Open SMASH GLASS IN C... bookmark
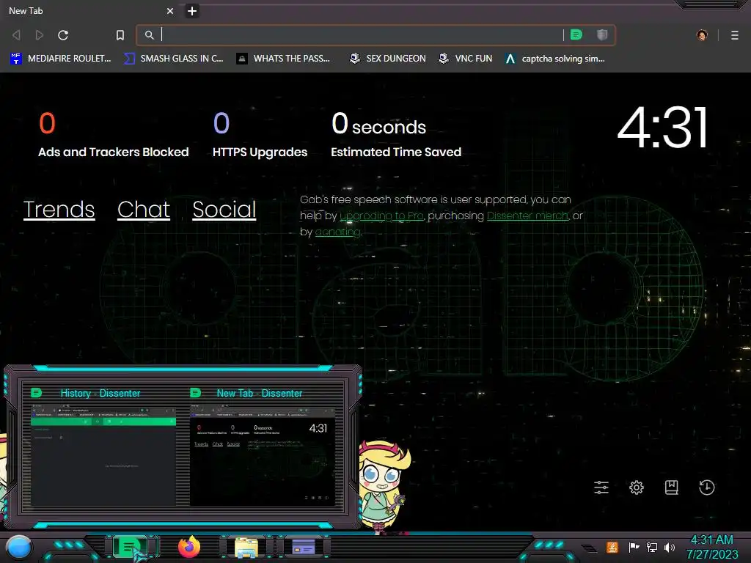This screenshot has width=751, height=563. (173, 59)
